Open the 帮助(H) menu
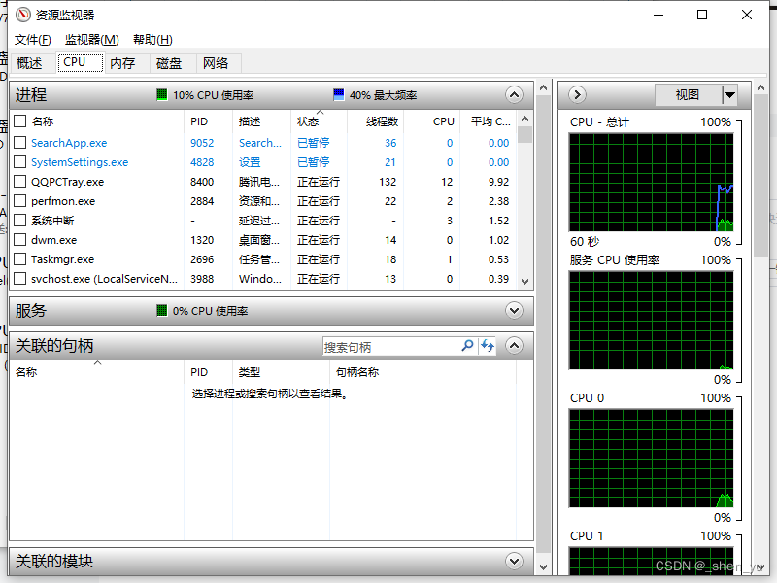This screenshot has width=777, height=583. [152, 40]
